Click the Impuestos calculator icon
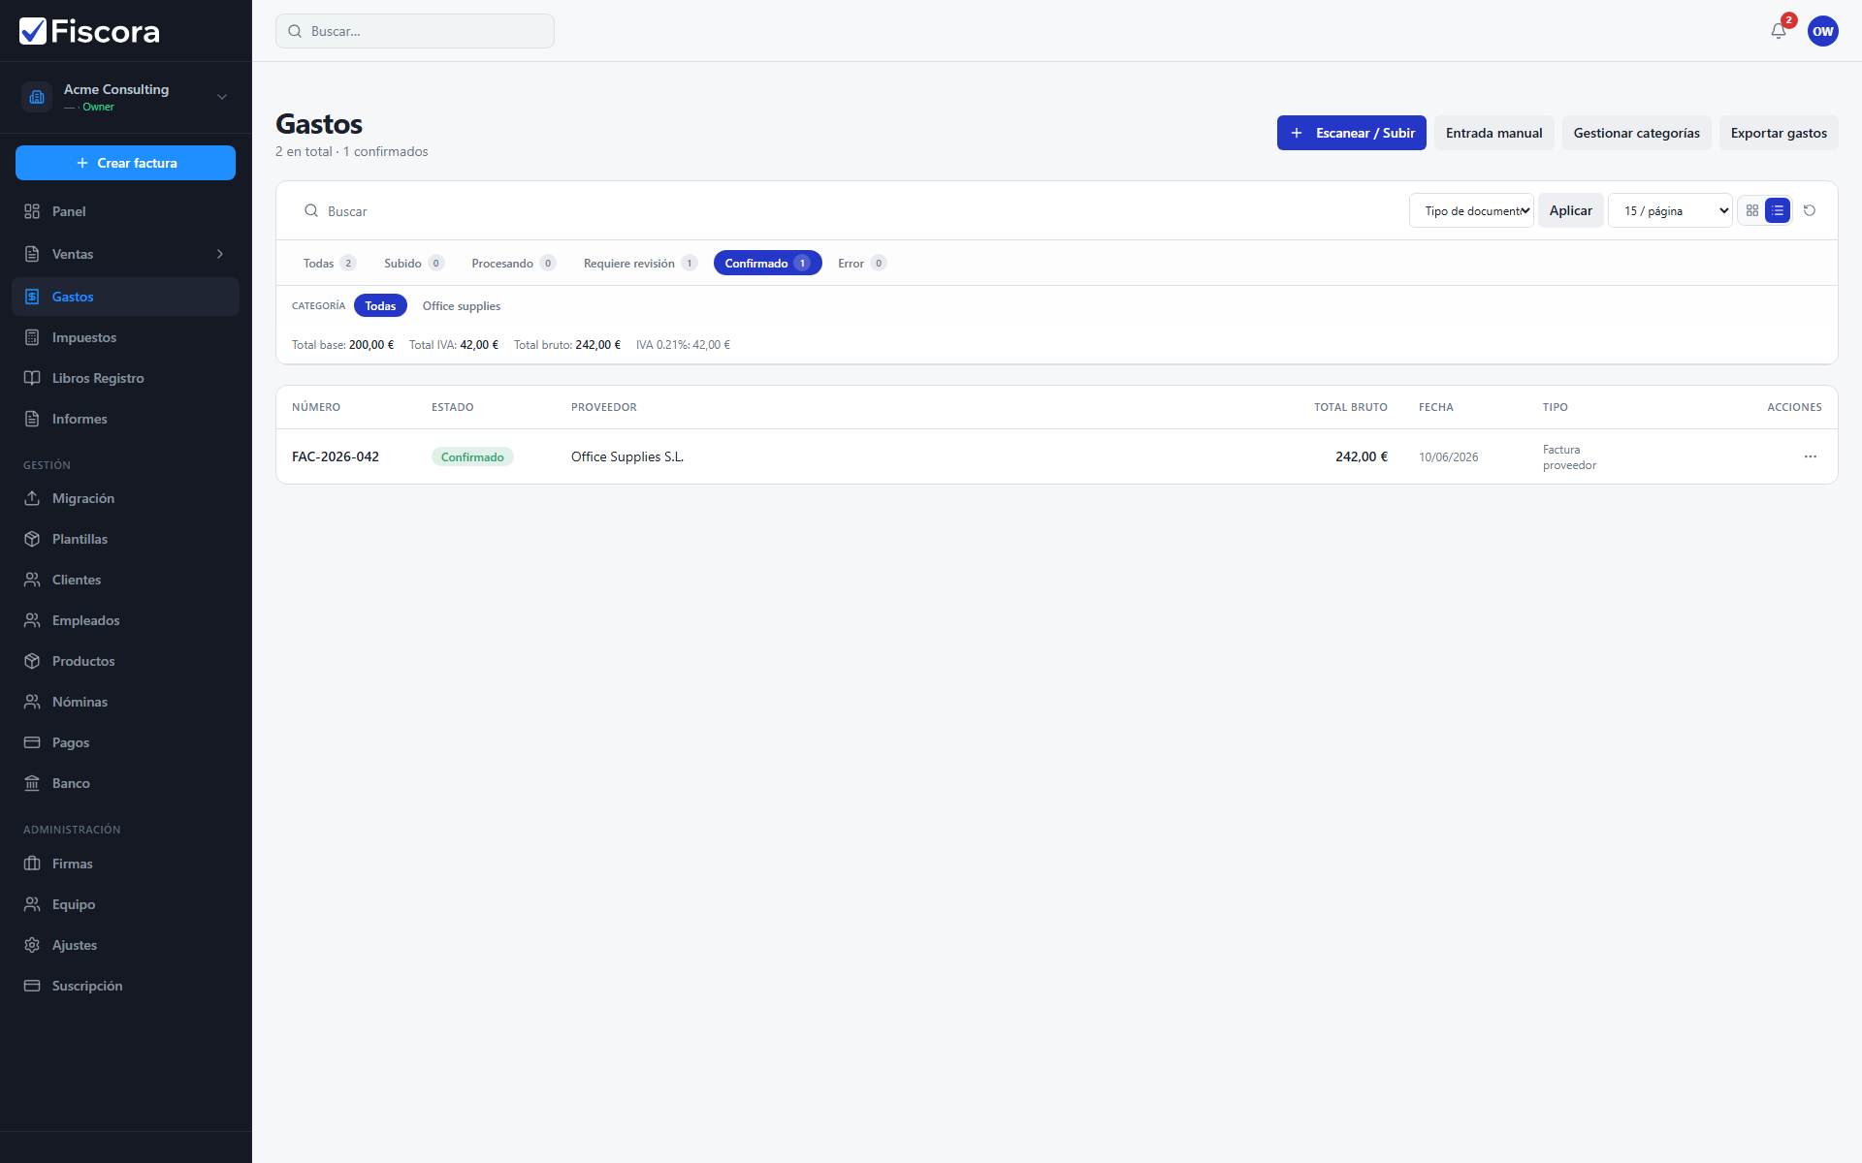Image resolution: width=1862 pixels, height=1163 pixels. coord(32,337)
